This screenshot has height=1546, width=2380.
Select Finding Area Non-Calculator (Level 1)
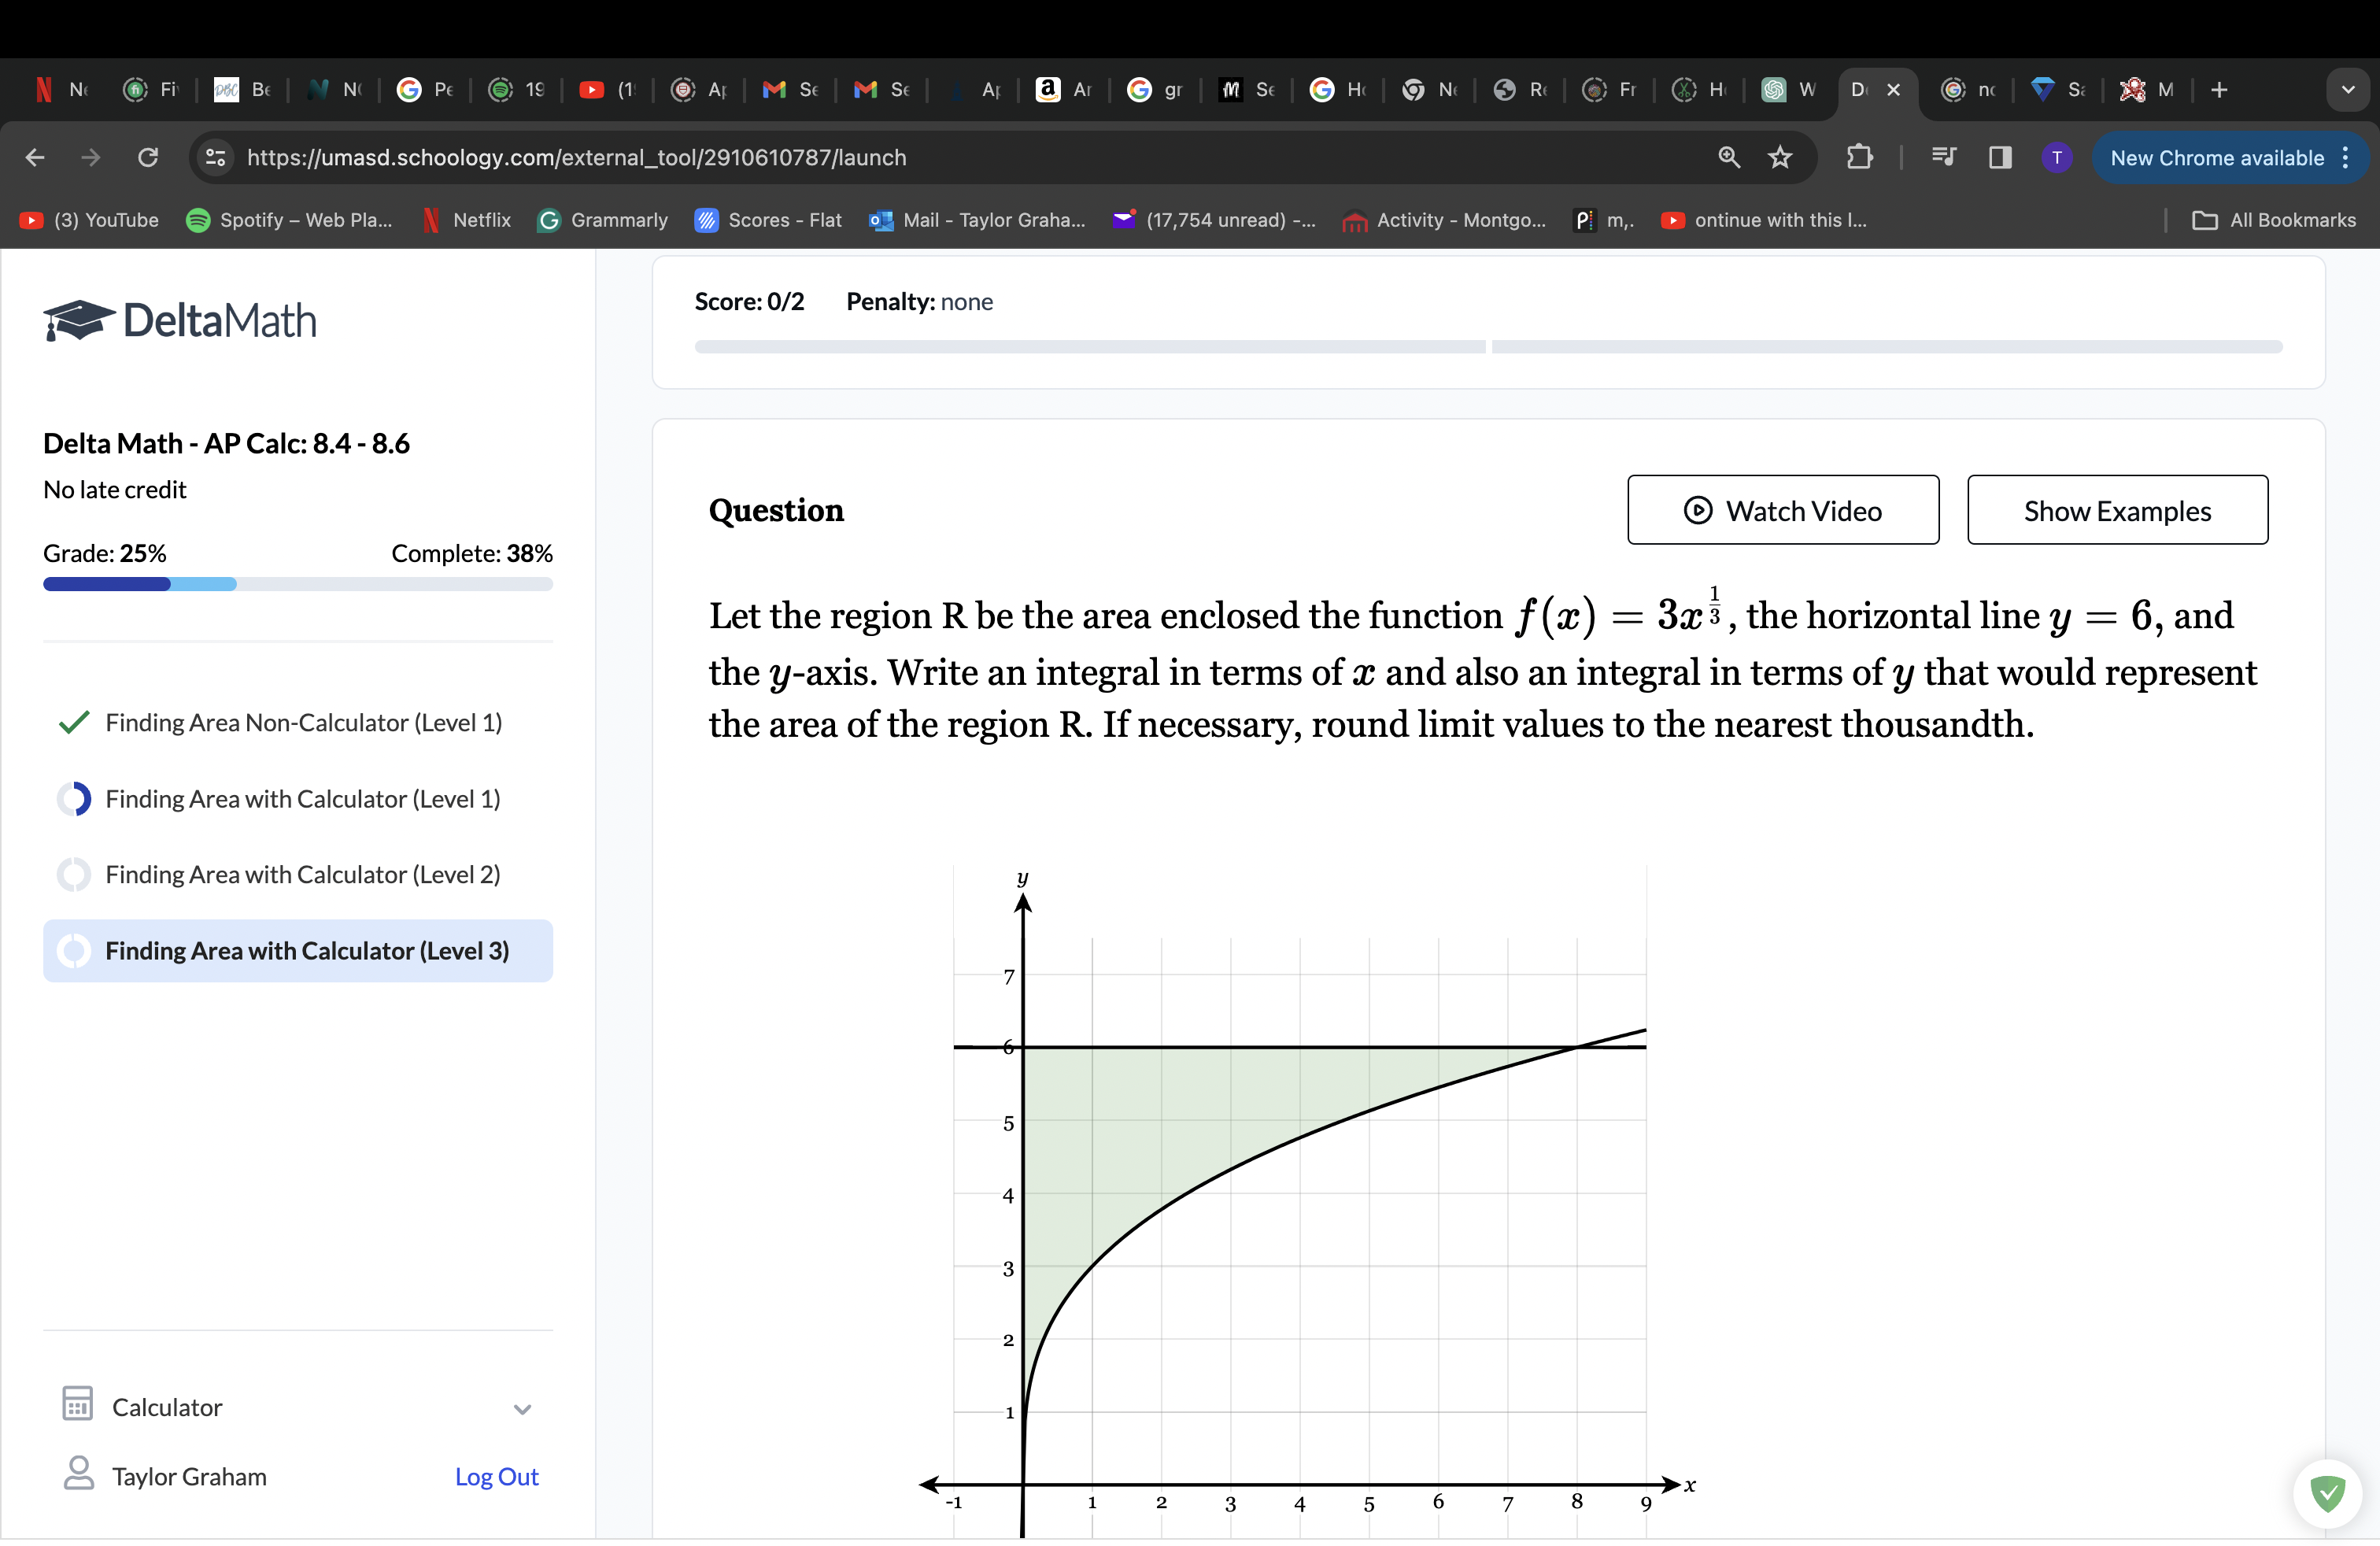pyautogui.click(x=303, y=722)
